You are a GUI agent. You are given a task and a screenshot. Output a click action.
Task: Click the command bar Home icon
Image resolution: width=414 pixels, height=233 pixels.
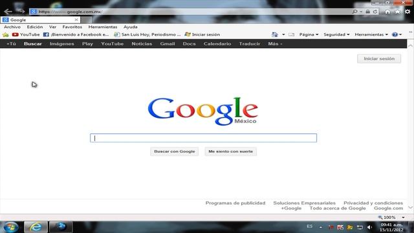(x=274, y=34)
